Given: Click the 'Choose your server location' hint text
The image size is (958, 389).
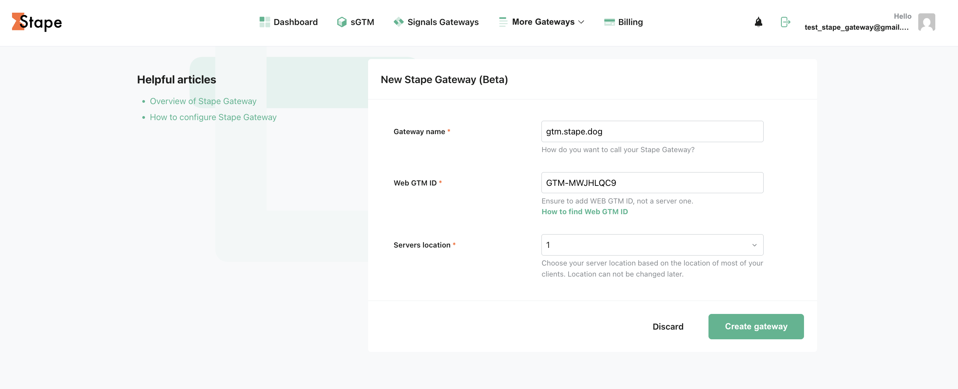Looking at the screenshot, I should 652,268.
